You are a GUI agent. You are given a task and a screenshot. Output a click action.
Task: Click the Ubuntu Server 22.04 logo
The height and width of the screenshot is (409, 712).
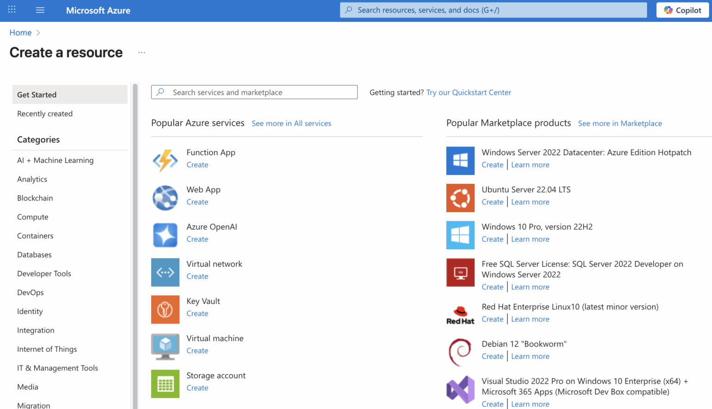click(460, 198)
